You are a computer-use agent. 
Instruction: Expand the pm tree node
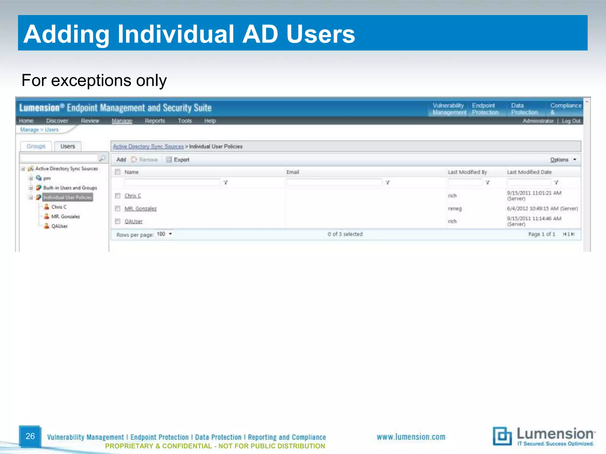[30, 178]
